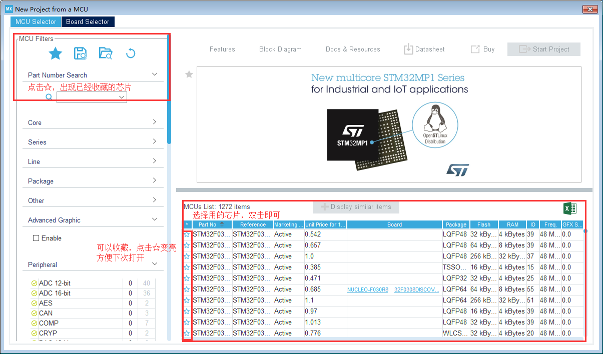Reset all MCU filters

coord(131,53)
